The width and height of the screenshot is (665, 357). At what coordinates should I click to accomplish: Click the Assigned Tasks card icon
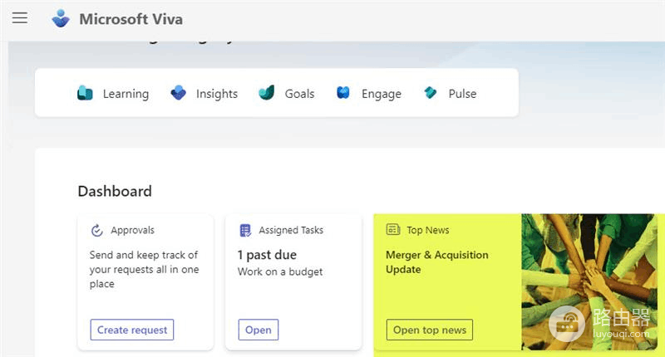point(245,230)
